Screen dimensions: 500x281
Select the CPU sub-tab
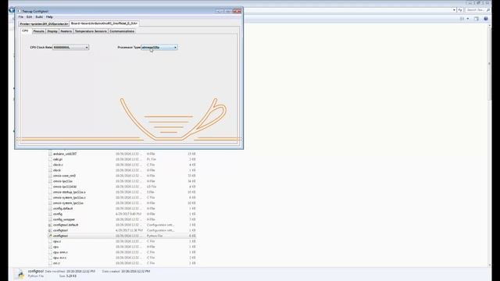(x=26, y=31)
